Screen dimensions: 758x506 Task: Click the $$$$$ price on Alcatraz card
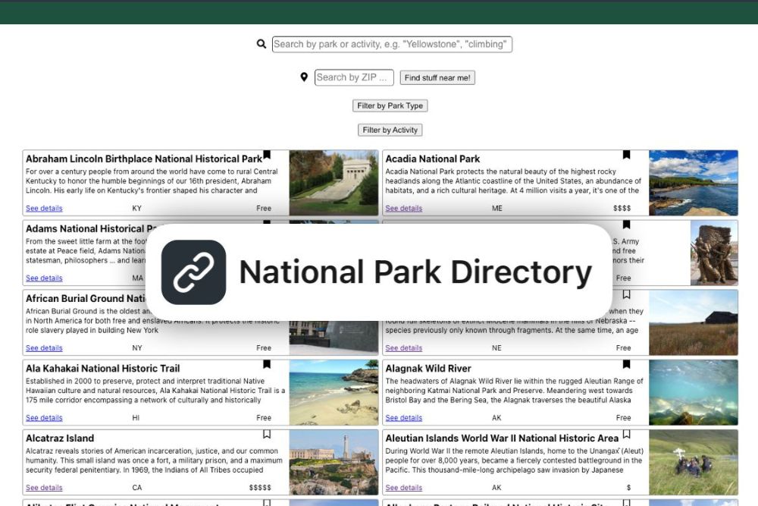[x=260, y=488]
